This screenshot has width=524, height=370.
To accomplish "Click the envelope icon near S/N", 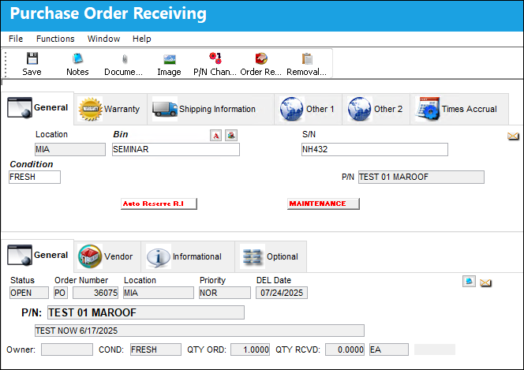I will [x=513, y=136].
